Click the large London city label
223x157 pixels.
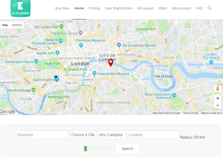80,64
